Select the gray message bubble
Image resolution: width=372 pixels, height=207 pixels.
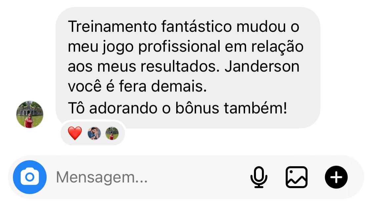coord(188,68)
